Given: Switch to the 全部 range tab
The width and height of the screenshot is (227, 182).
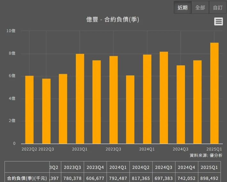Looking at the screenshot, I should [x=200, y=7].
